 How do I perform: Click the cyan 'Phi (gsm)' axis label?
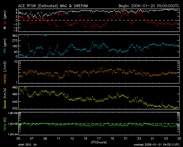pyautogui.click(x=5, y=46)
